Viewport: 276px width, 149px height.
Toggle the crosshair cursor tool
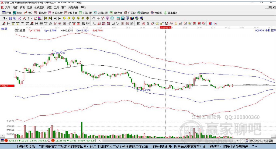point(98,18)
